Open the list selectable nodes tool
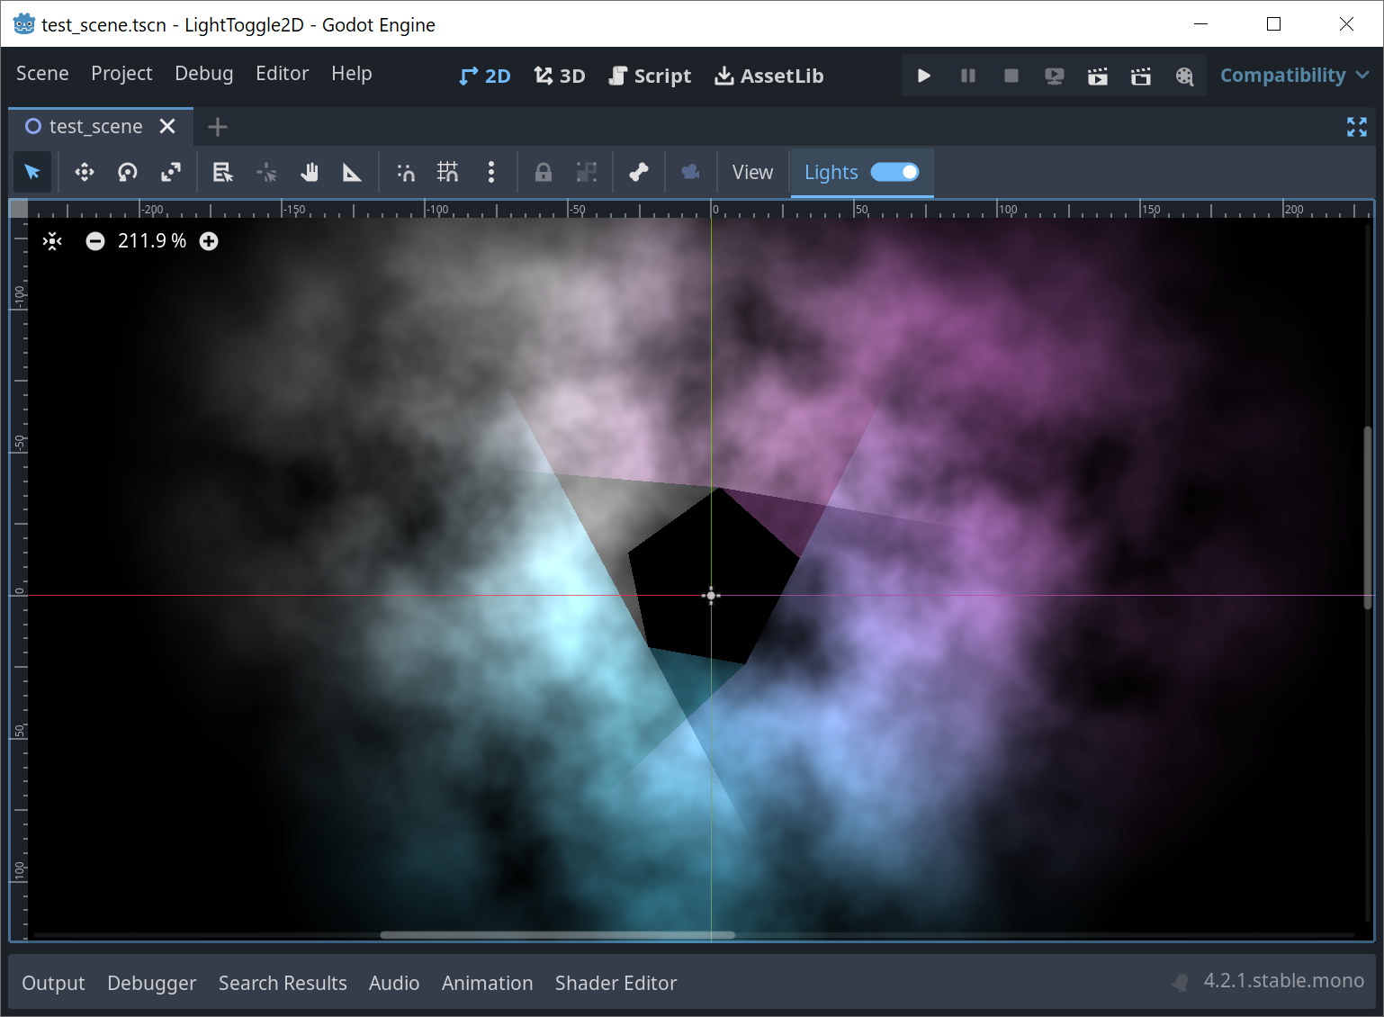The image size is (1384, 1017). [x=223, y=172]
